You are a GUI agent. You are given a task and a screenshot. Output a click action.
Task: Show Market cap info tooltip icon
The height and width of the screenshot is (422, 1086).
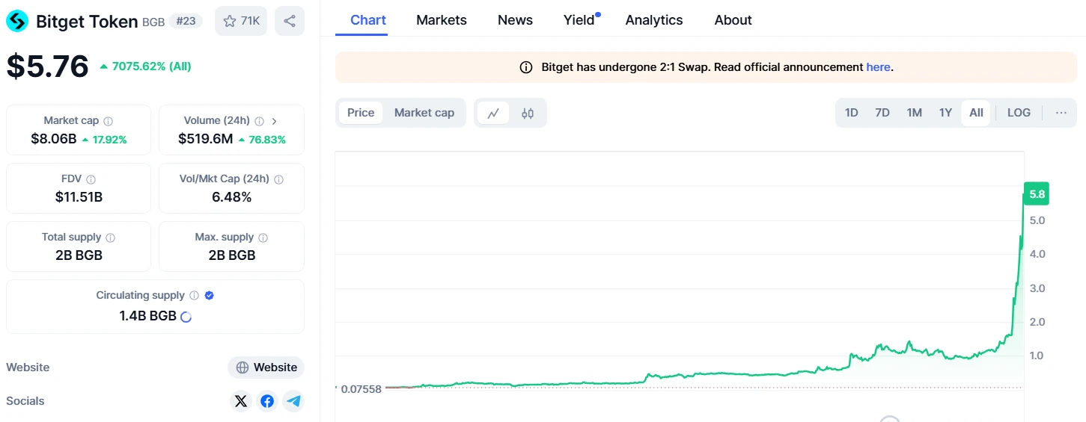pos(109,121)
